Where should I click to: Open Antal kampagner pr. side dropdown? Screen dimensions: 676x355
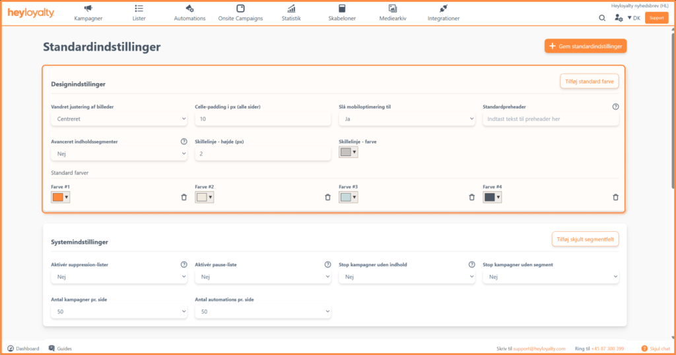coord(119,312)
